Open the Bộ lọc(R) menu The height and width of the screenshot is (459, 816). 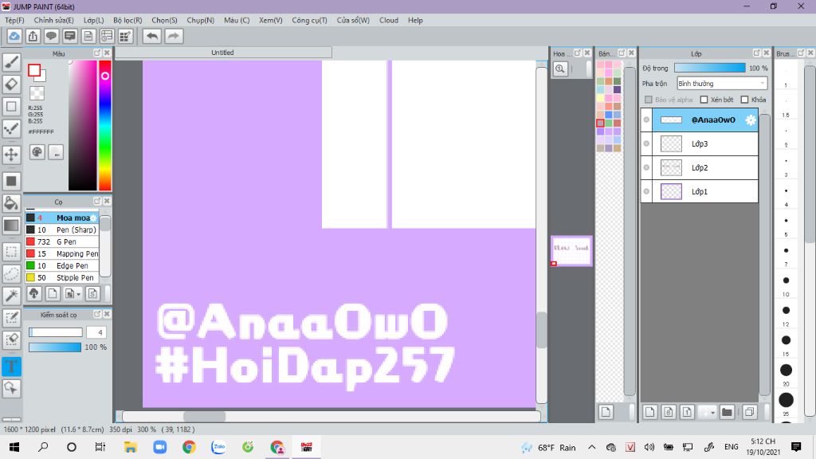[x=127, y=20]
